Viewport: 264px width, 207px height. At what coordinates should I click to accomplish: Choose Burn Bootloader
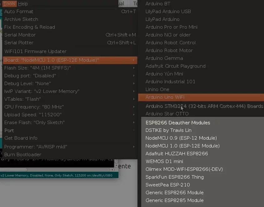point(70,155)
